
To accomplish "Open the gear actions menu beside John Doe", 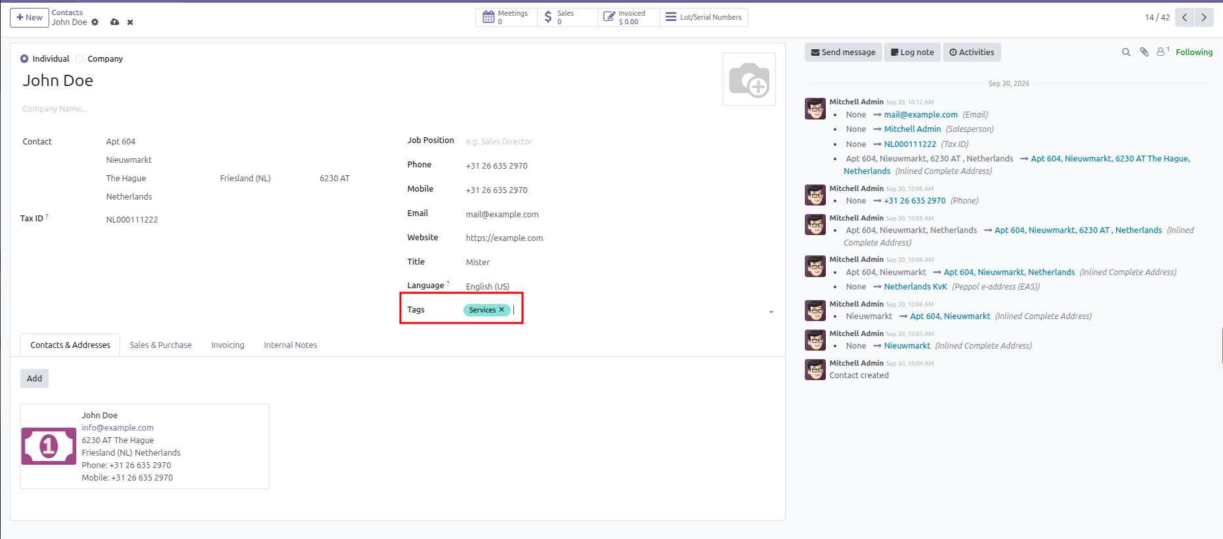I will point(95,22).
